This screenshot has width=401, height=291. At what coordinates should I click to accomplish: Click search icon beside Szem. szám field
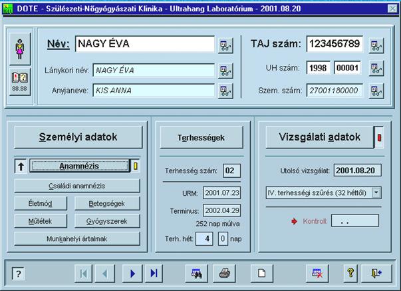coord(376,91)
